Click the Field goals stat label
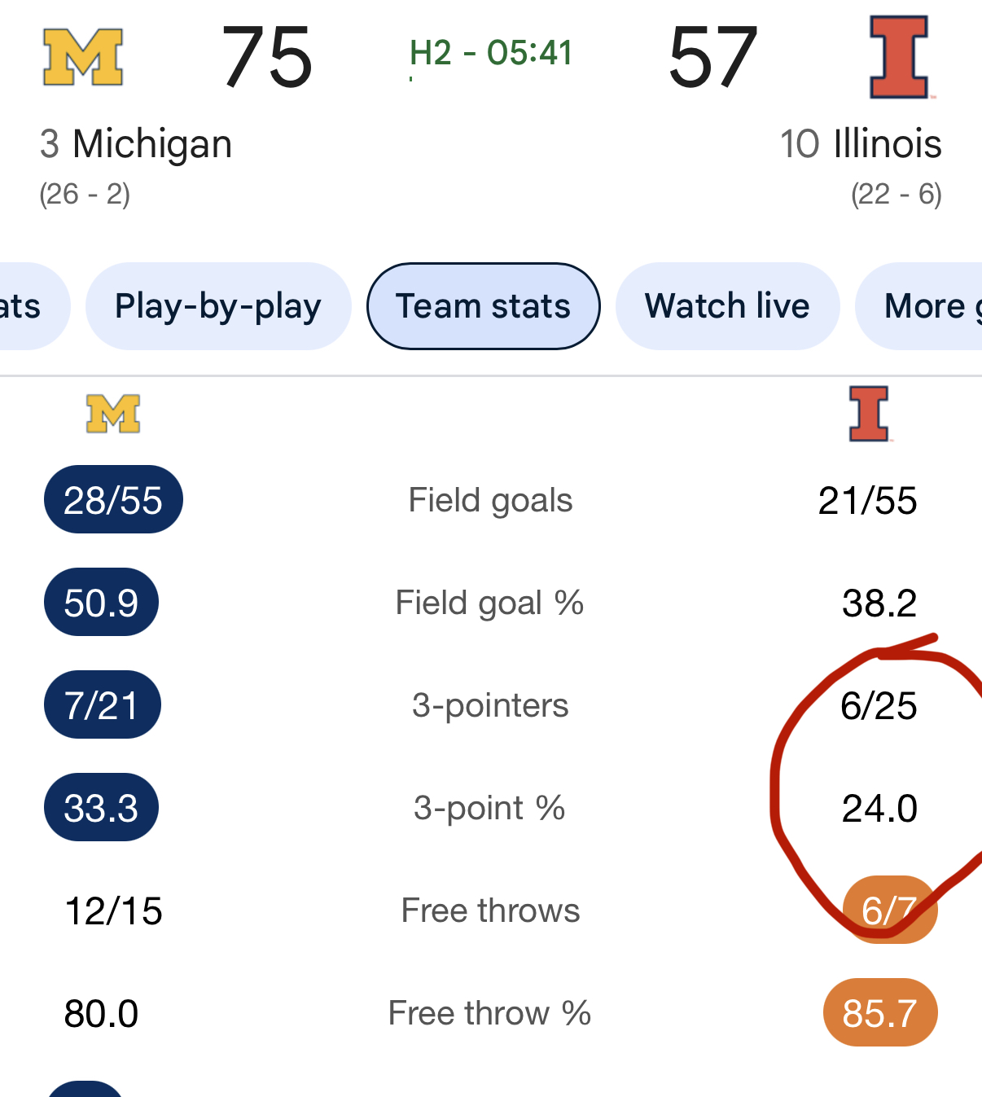Image resolution: width=982 pixels, height=1097 pixels. tap(490, 500)
